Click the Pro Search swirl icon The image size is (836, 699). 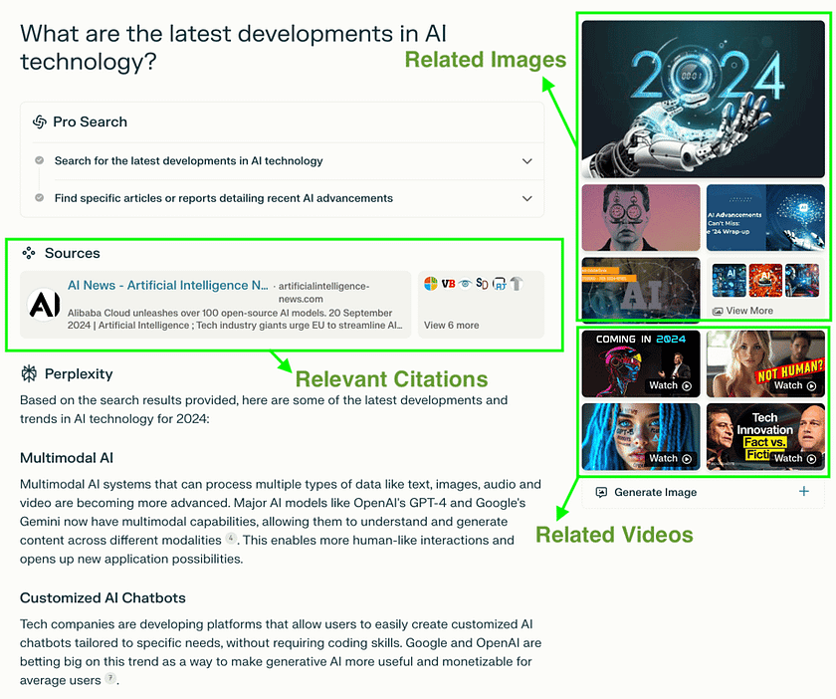(40, 122)
